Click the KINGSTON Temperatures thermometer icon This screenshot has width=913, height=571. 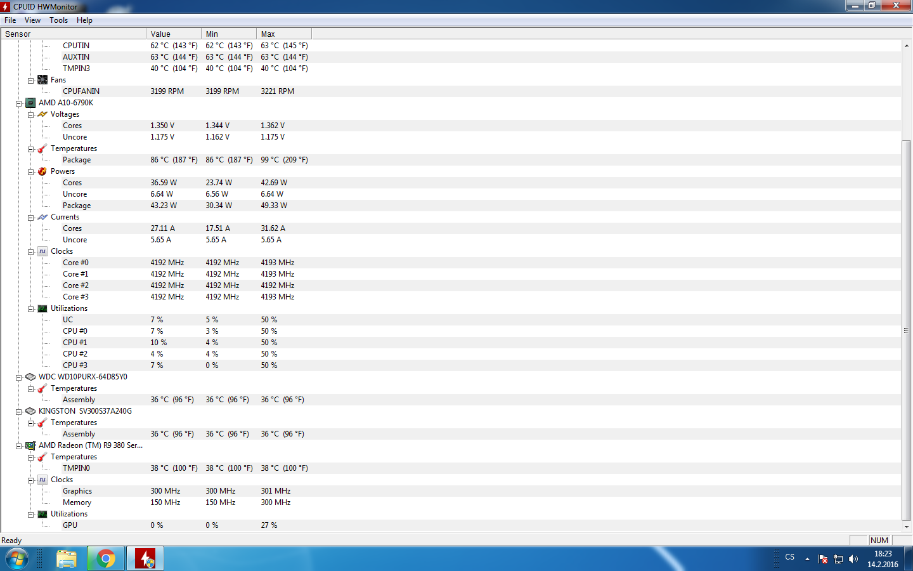click(x=42, y=423)
